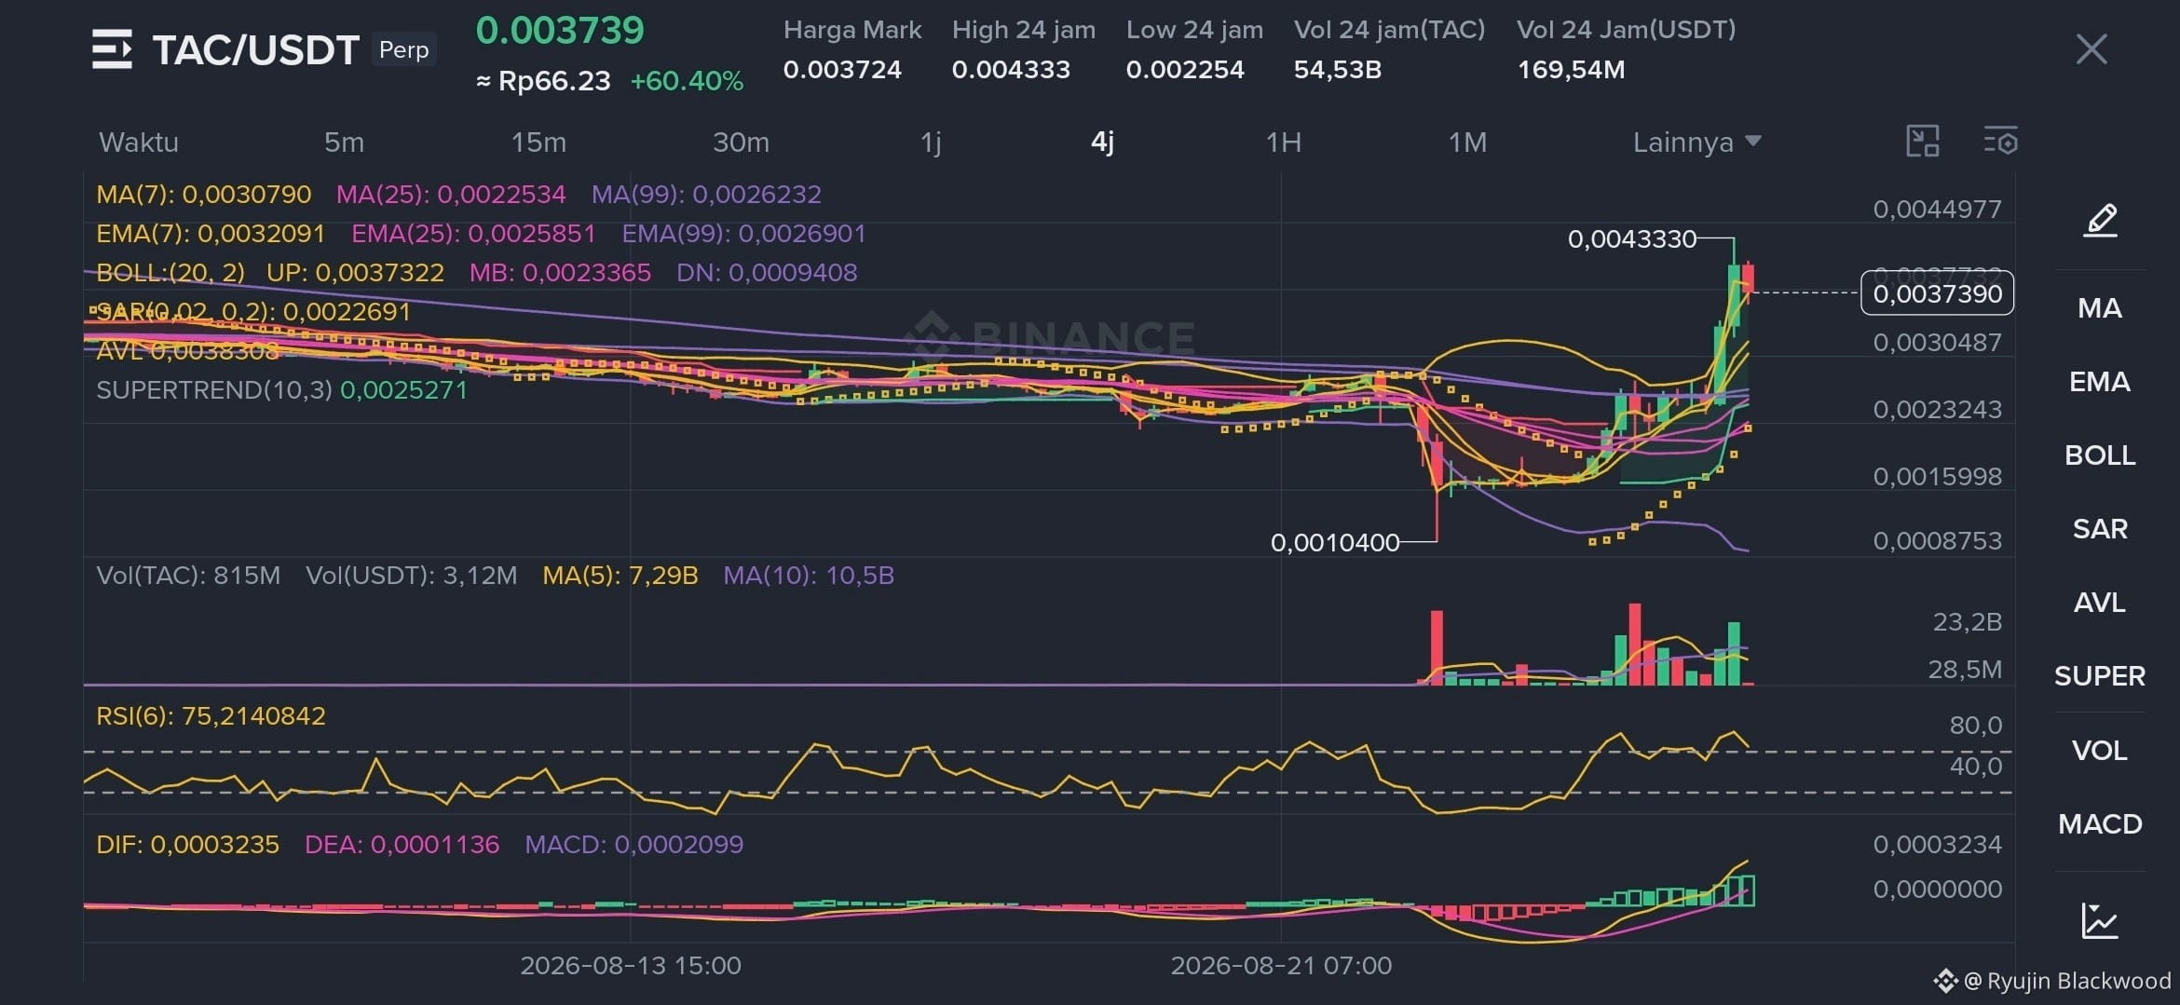This screenshot has height=1005, width=2180.
Task: Expand the Lainnya timeframe dropdown
Action: point(1696,143)
